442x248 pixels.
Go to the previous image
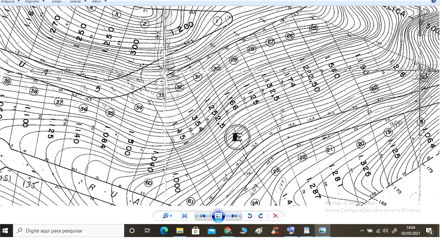(x=202, y=216)
